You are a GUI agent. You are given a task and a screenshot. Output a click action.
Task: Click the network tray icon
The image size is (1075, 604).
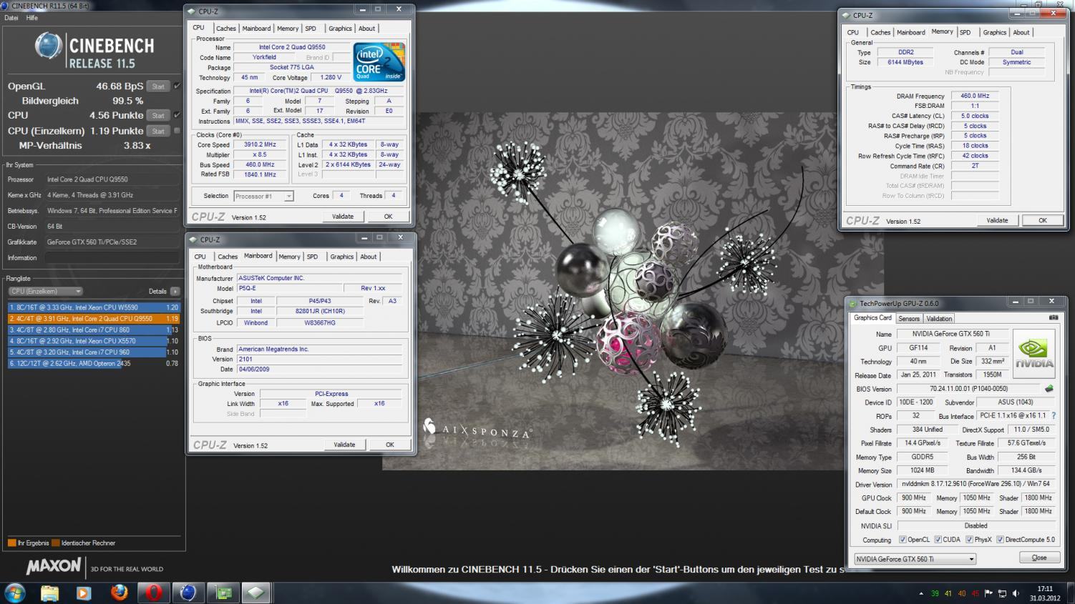tap(1002, 593)
